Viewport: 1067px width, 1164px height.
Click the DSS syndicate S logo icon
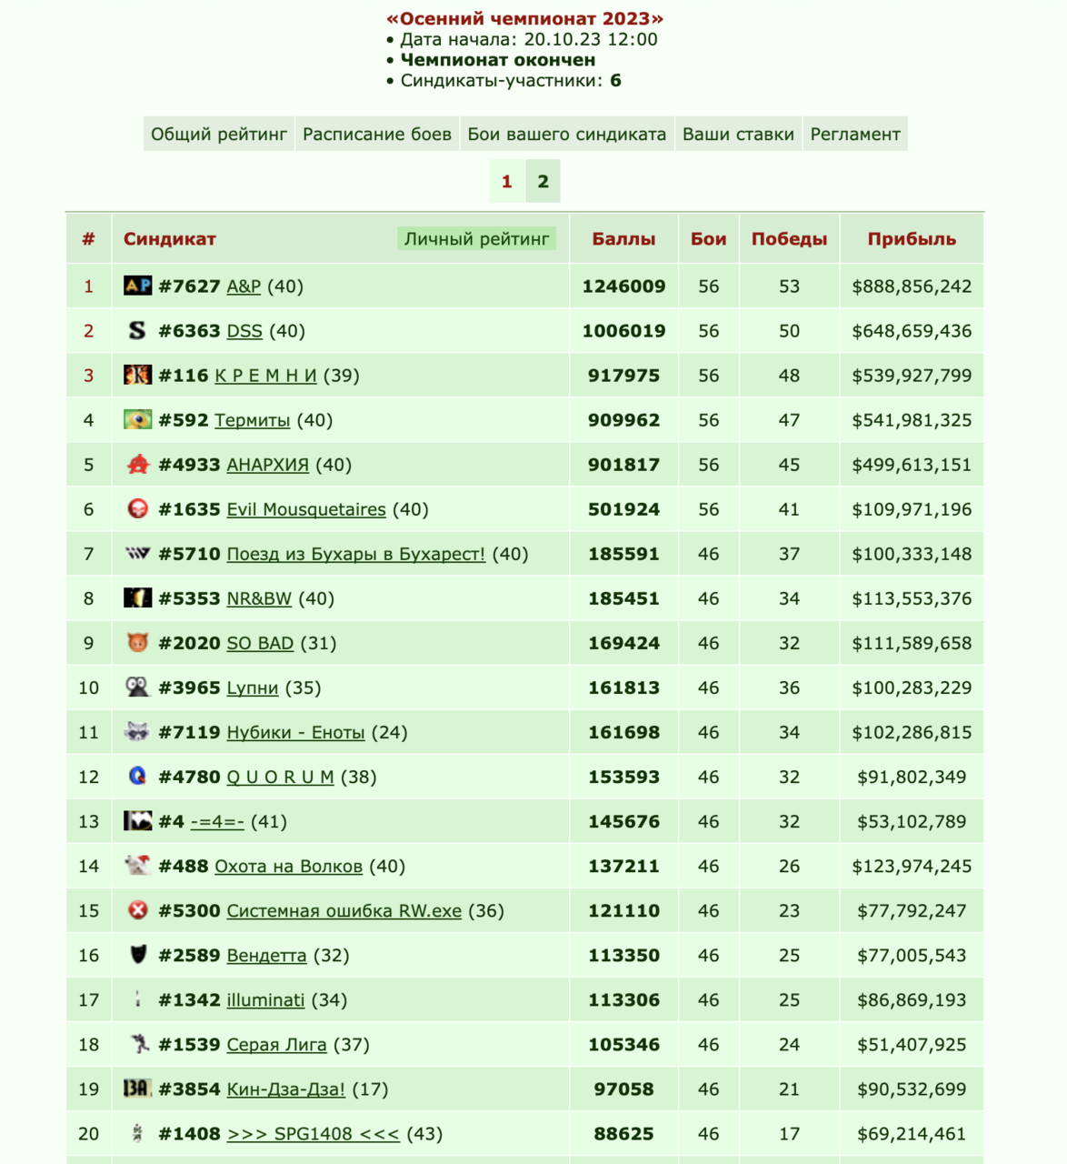137,330
